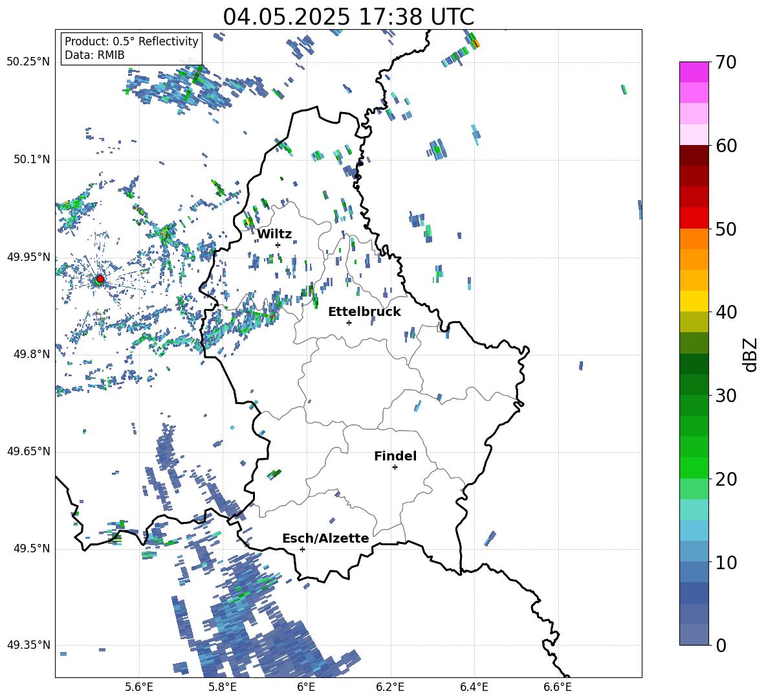
Task: Pick the slate blue bottom colorbar segment
Action: point(694,635)
